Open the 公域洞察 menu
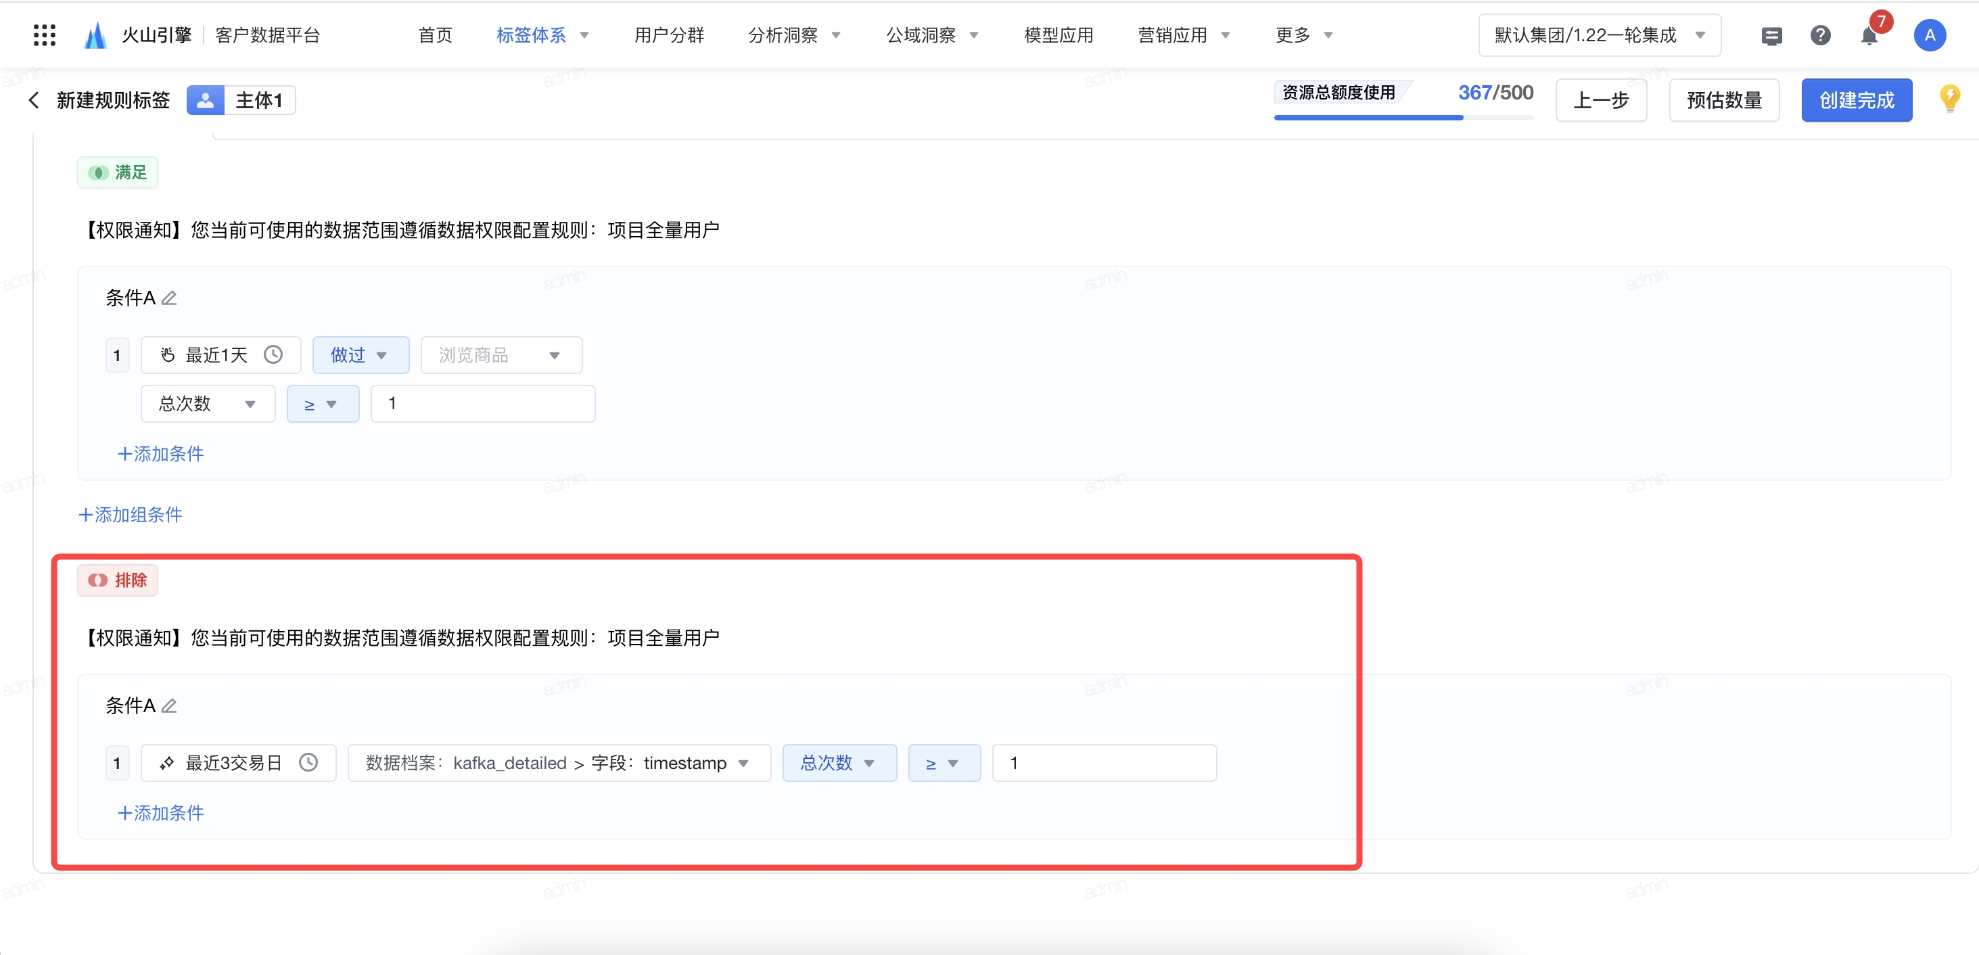Viewport: 1979px width, 955px height. tap(932, 35)
